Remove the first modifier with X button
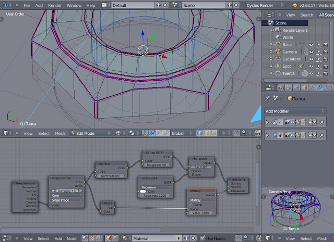 pos(322,122)
